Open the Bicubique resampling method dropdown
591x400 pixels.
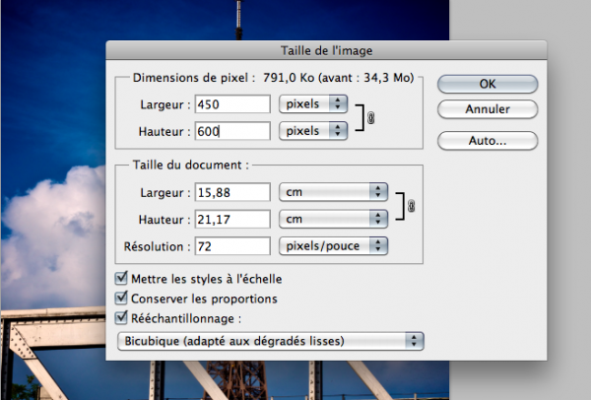(269, 341)
